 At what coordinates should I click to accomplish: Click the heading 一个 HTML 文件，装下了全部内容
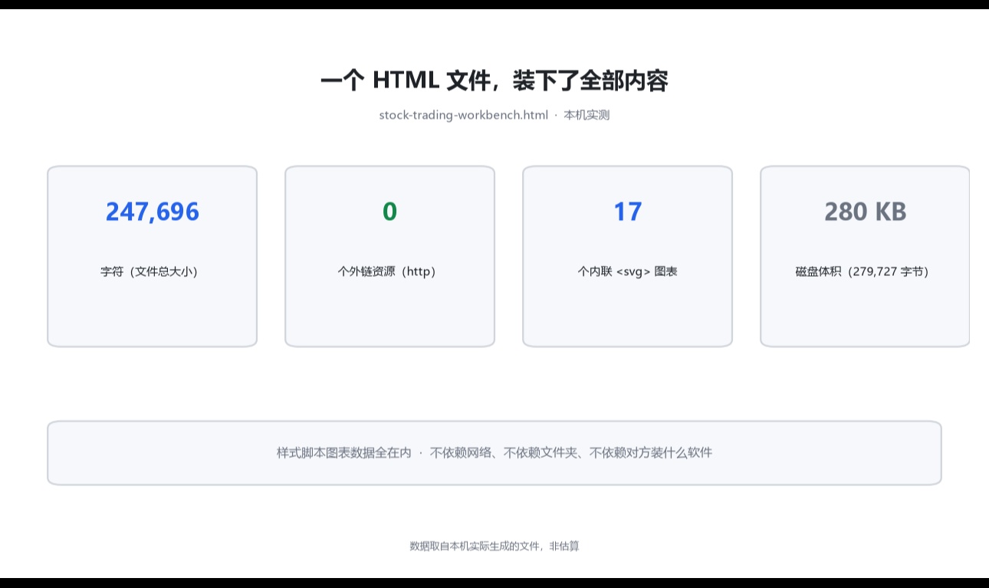[x=495, y=80]
